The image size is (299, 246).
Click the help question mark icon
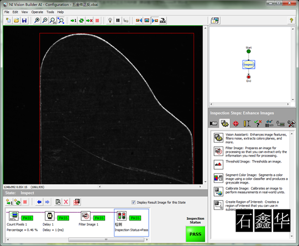click(291, 20)
